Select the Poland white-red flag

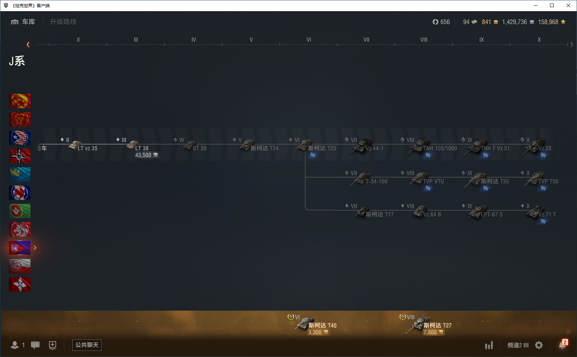pyautogui.click(x=20, y=266)
